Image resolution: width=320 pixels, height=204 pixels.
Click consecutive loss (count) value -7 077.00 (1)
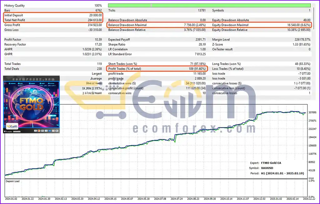302,88
